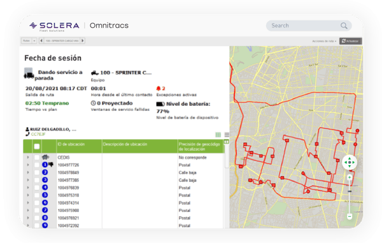This screenshot has height=243, width=382.
Task: Go to previous route arrow
Action: [x=41, y=41]
